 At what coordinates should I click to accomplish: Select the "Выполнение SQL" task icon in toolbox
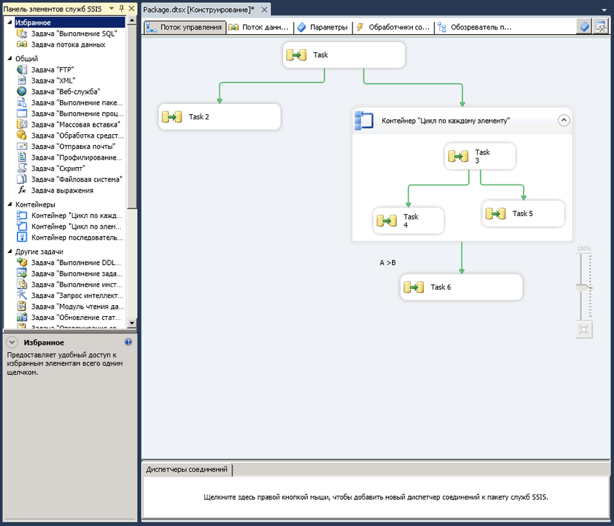[21, 34]
